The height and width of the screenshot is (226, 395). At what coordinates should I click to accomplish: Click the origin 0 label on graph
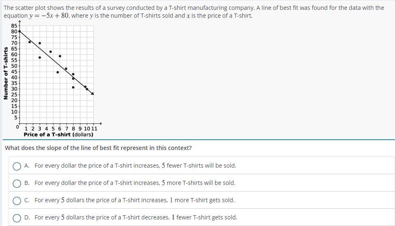17,127
